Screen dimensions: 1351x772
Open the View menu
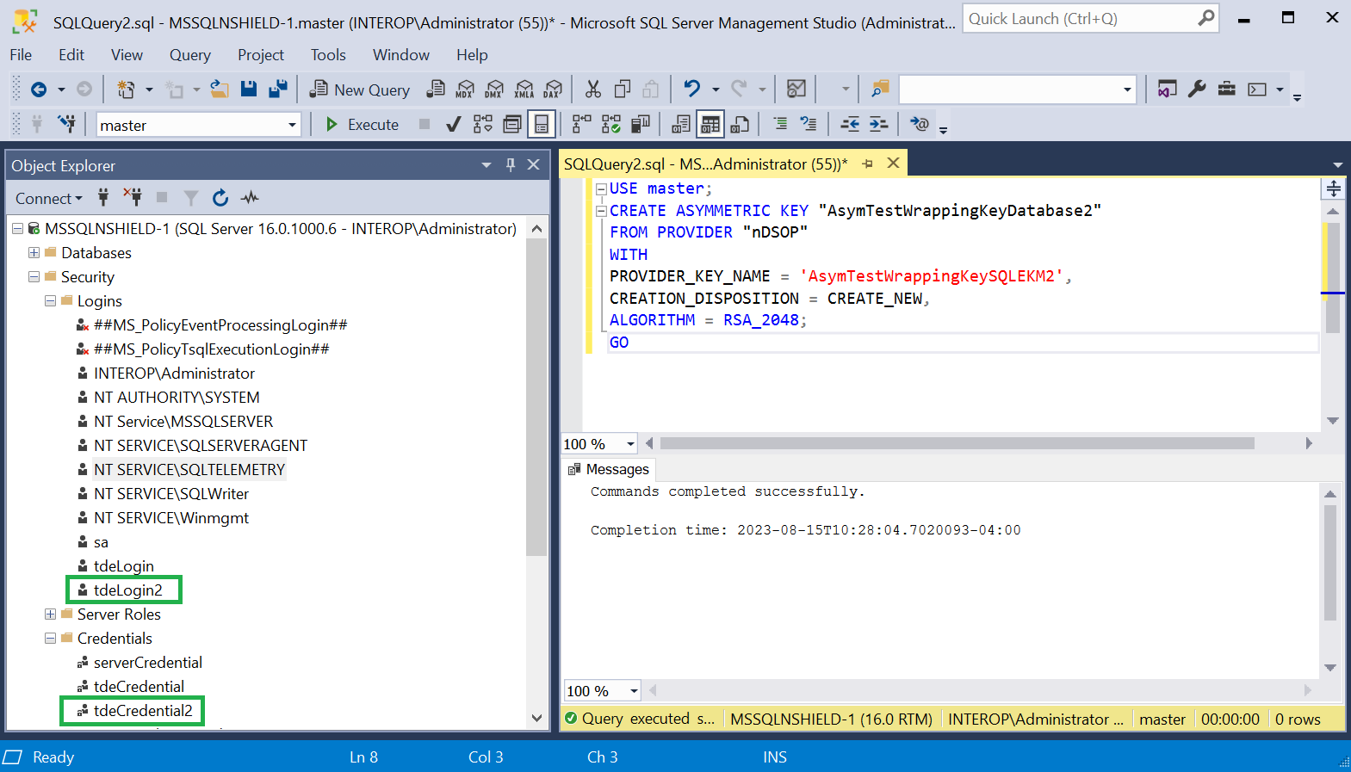(127, 55)
